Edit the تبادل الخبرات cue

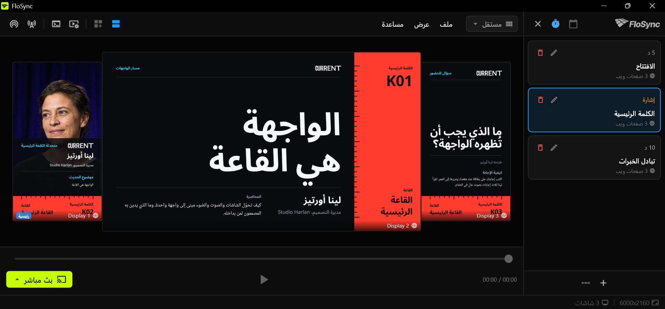point(554,148)
